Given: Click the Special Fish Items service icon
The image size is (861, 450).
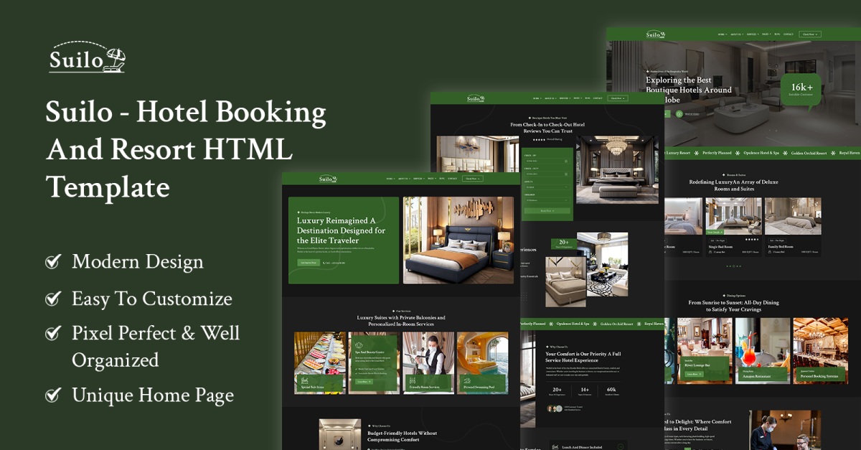Looking at the screenshot, I should tap(305, 380).
